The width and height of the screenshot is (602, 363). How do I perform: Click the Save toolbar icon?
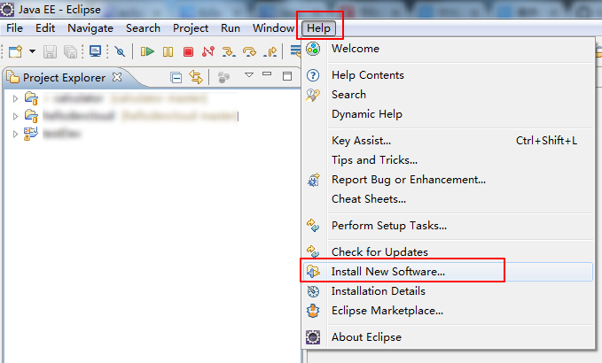[x=50, y=51]
